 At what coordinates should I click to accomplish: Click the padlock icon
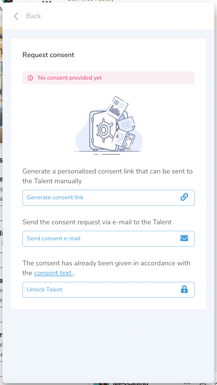point(184,290)
